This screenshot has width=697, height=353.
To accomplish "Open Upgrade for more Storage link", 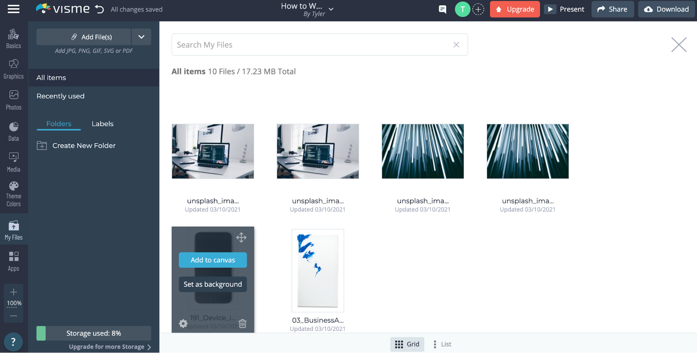I will 110,347.
